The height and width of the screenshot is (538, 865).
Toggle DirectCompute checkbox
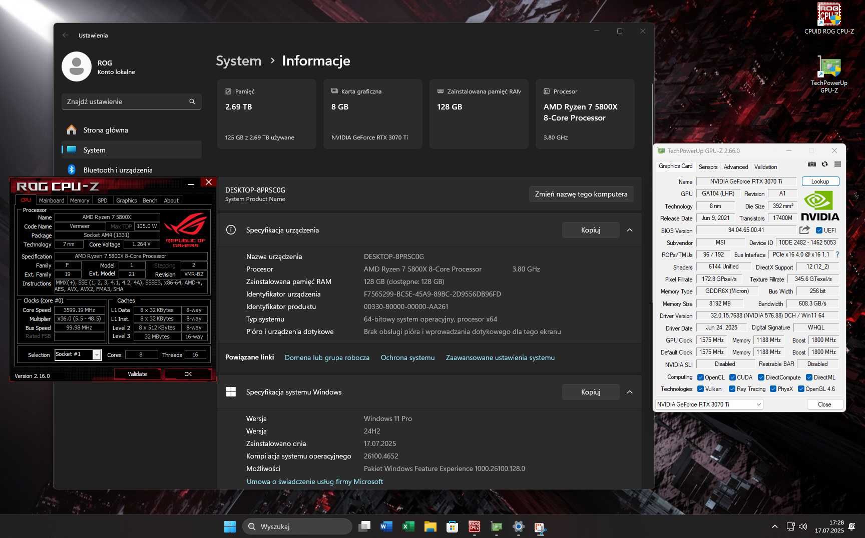761,377
